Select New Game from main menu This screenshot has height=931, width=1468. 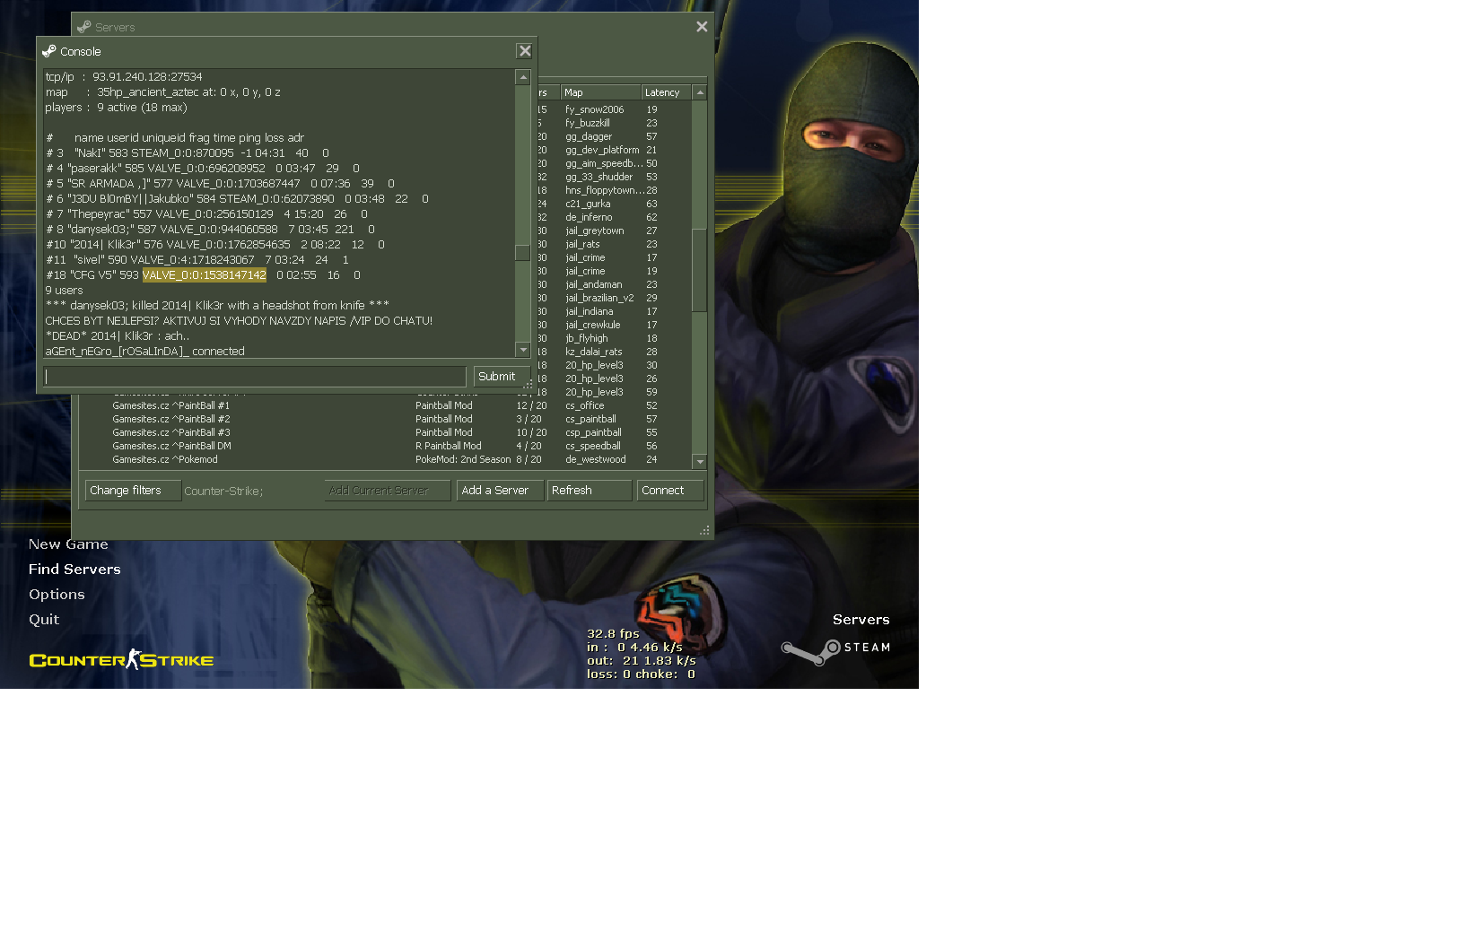coord(68,544)
